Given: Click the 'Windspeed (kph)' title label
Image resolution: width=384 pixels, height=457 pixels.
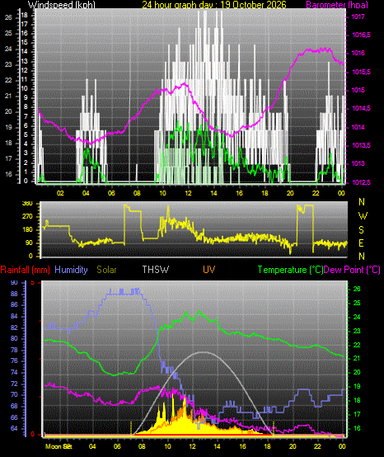Looking at the screenshot, I should [x=62, y=5].
